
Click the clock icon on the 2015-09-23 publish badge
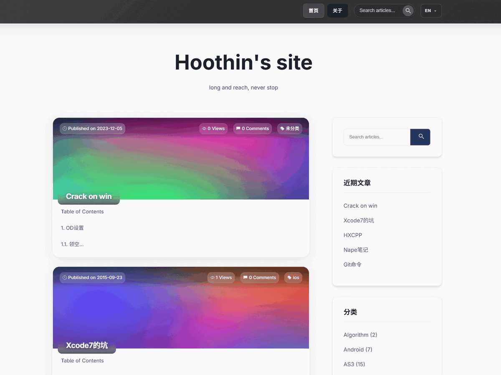(64, 277)
